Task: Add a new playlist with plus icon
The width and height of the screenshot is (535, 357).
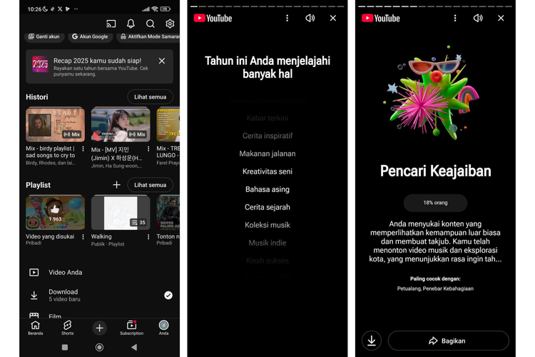Action: coord(117,185)
